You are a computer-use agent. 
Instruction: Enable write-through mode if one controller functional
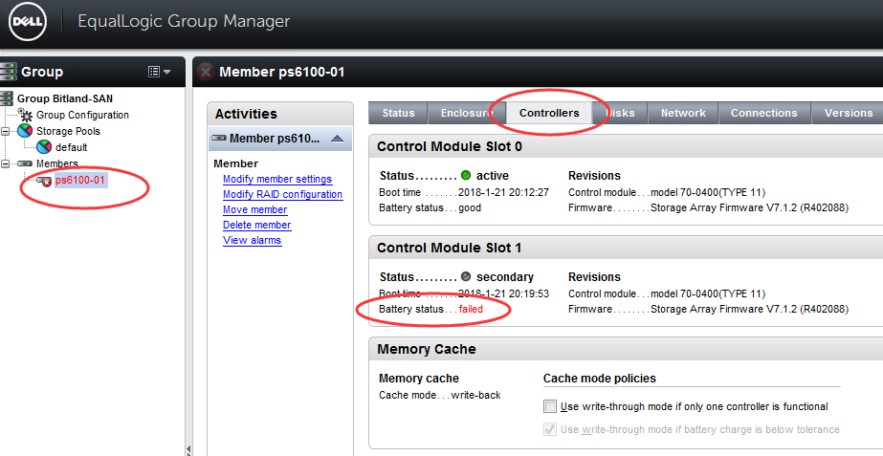pos(549,406)
